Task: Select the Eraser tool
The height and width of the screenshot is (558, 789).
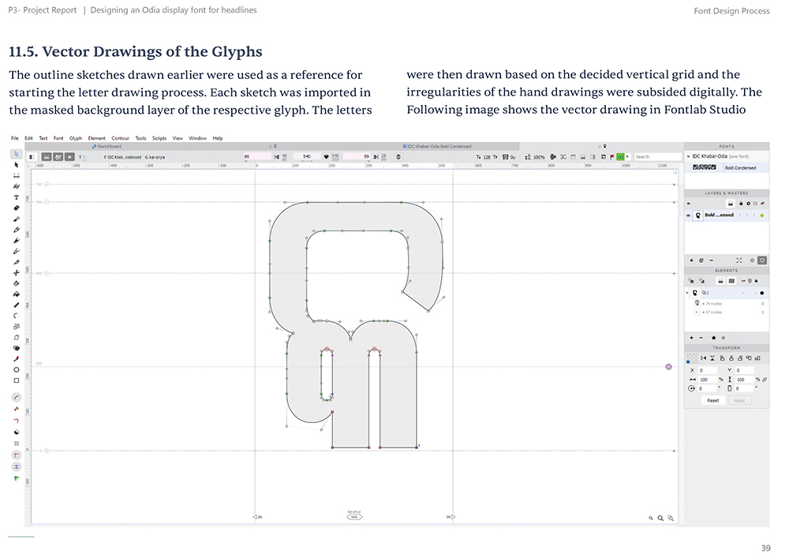Action: coord(16,208)
